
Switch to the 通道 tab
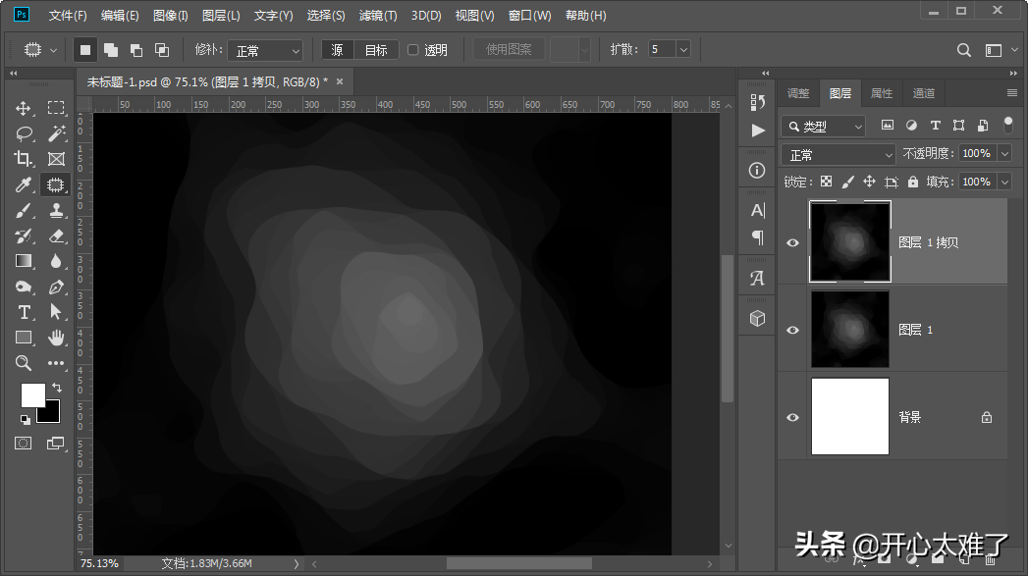point(923,93)
